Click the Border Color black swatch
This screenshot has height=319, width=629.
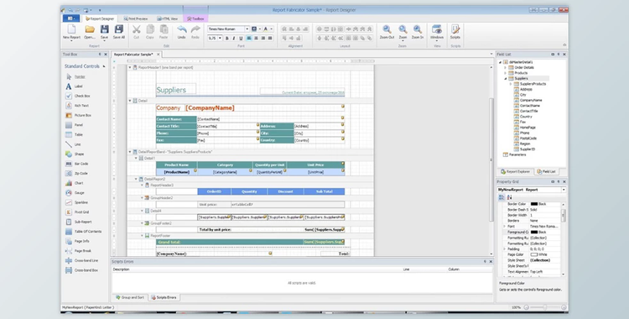(x=534, y=204)
